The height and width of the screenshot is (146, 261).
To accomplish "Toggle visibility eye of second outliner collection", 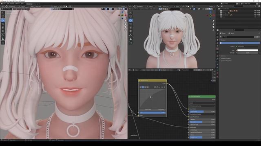I will [257, 13].
